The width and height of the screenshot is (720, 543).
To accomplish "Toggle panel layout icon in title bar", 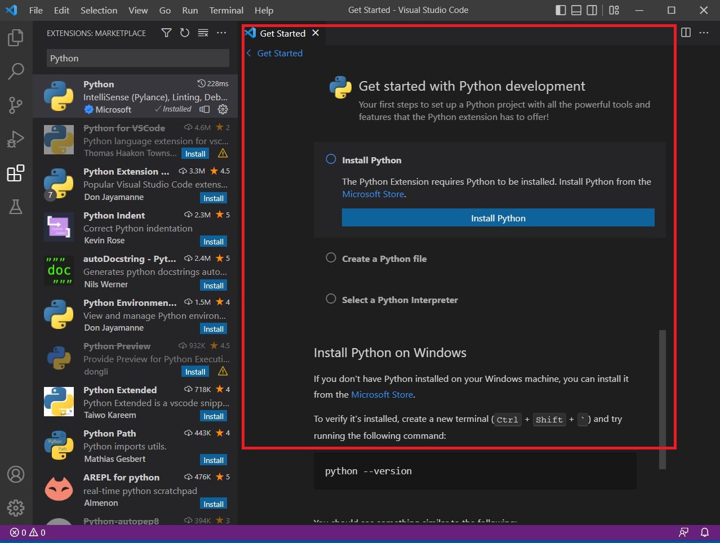I will coord(576,10).
